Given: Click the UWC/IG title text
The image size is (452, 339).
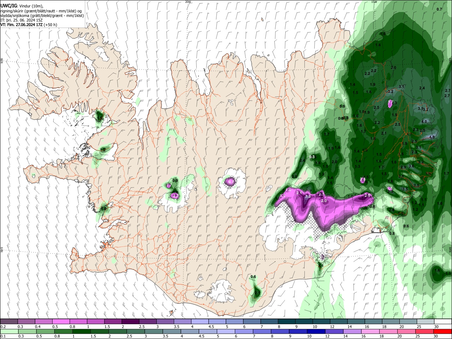Looking at the screenshot, I should [x=8, y=6].
